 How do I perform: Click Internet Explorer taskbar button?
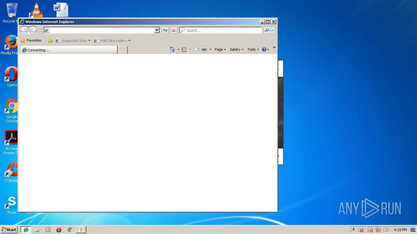click(26, 230)
